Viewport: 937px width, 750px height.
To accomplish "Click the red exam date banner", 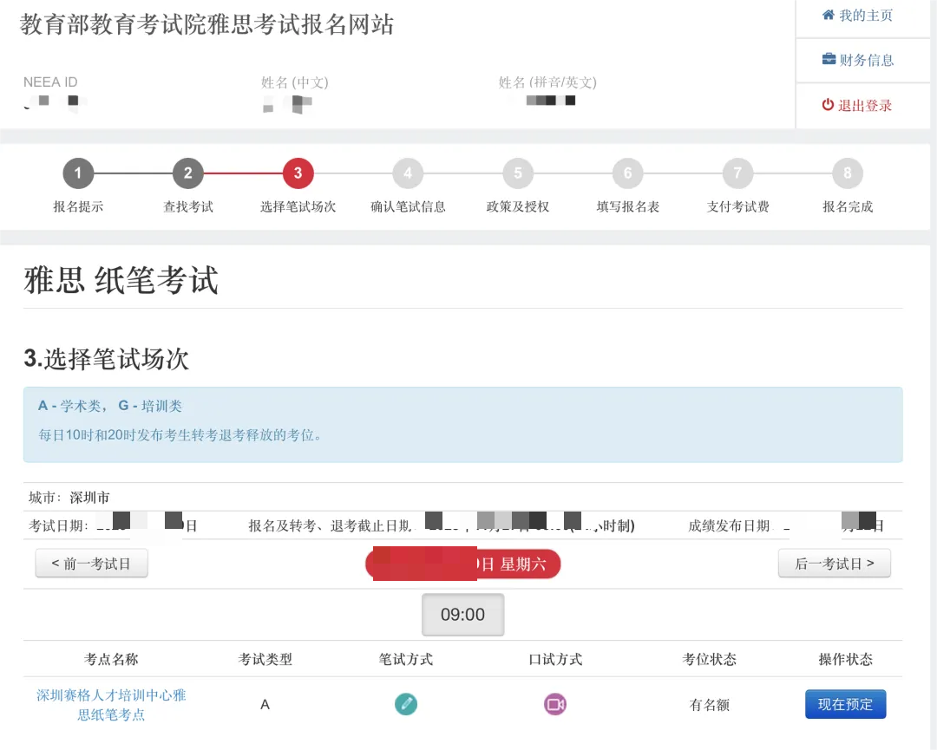I will pyautogui.click(x=463, y=564).
